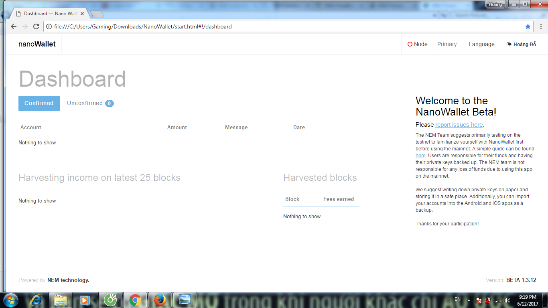Select the Dashboard — Nano Wallet browser tab

[x=50, y=14]
